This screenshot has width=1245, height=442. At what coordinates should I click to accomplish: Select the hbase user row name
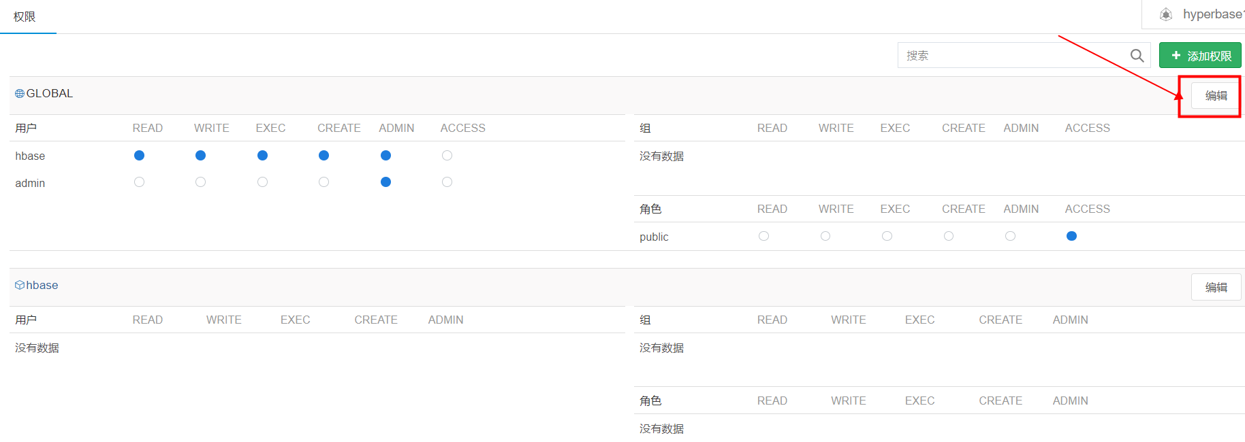[x=30, y=156]
